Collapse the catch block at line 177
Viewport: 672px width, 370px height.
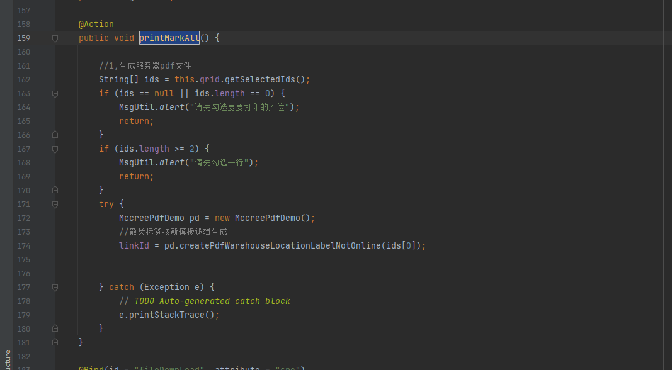tap(55, 288)
